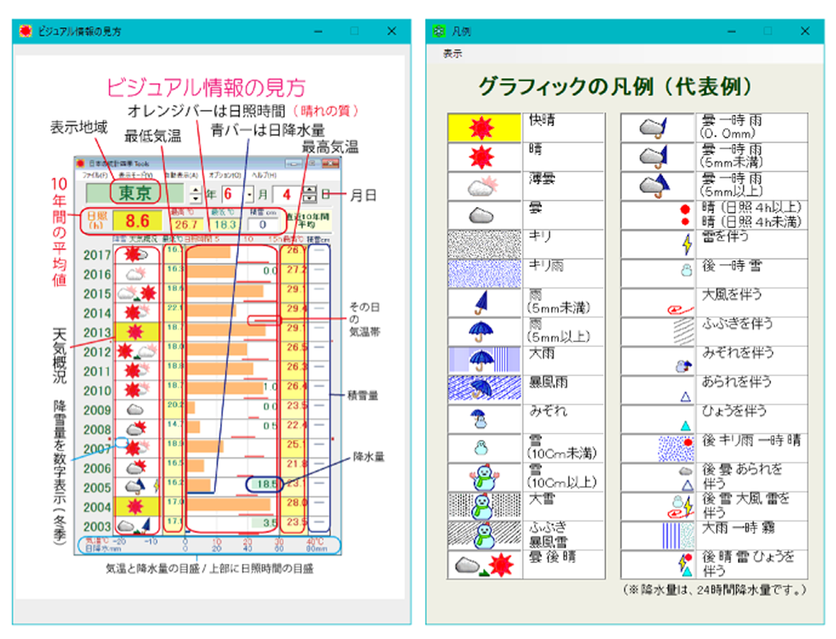Click the ひょうを伴う cyan triangle icon
Image resolution: width=836 pixels, height=639 pixels.
686,425
